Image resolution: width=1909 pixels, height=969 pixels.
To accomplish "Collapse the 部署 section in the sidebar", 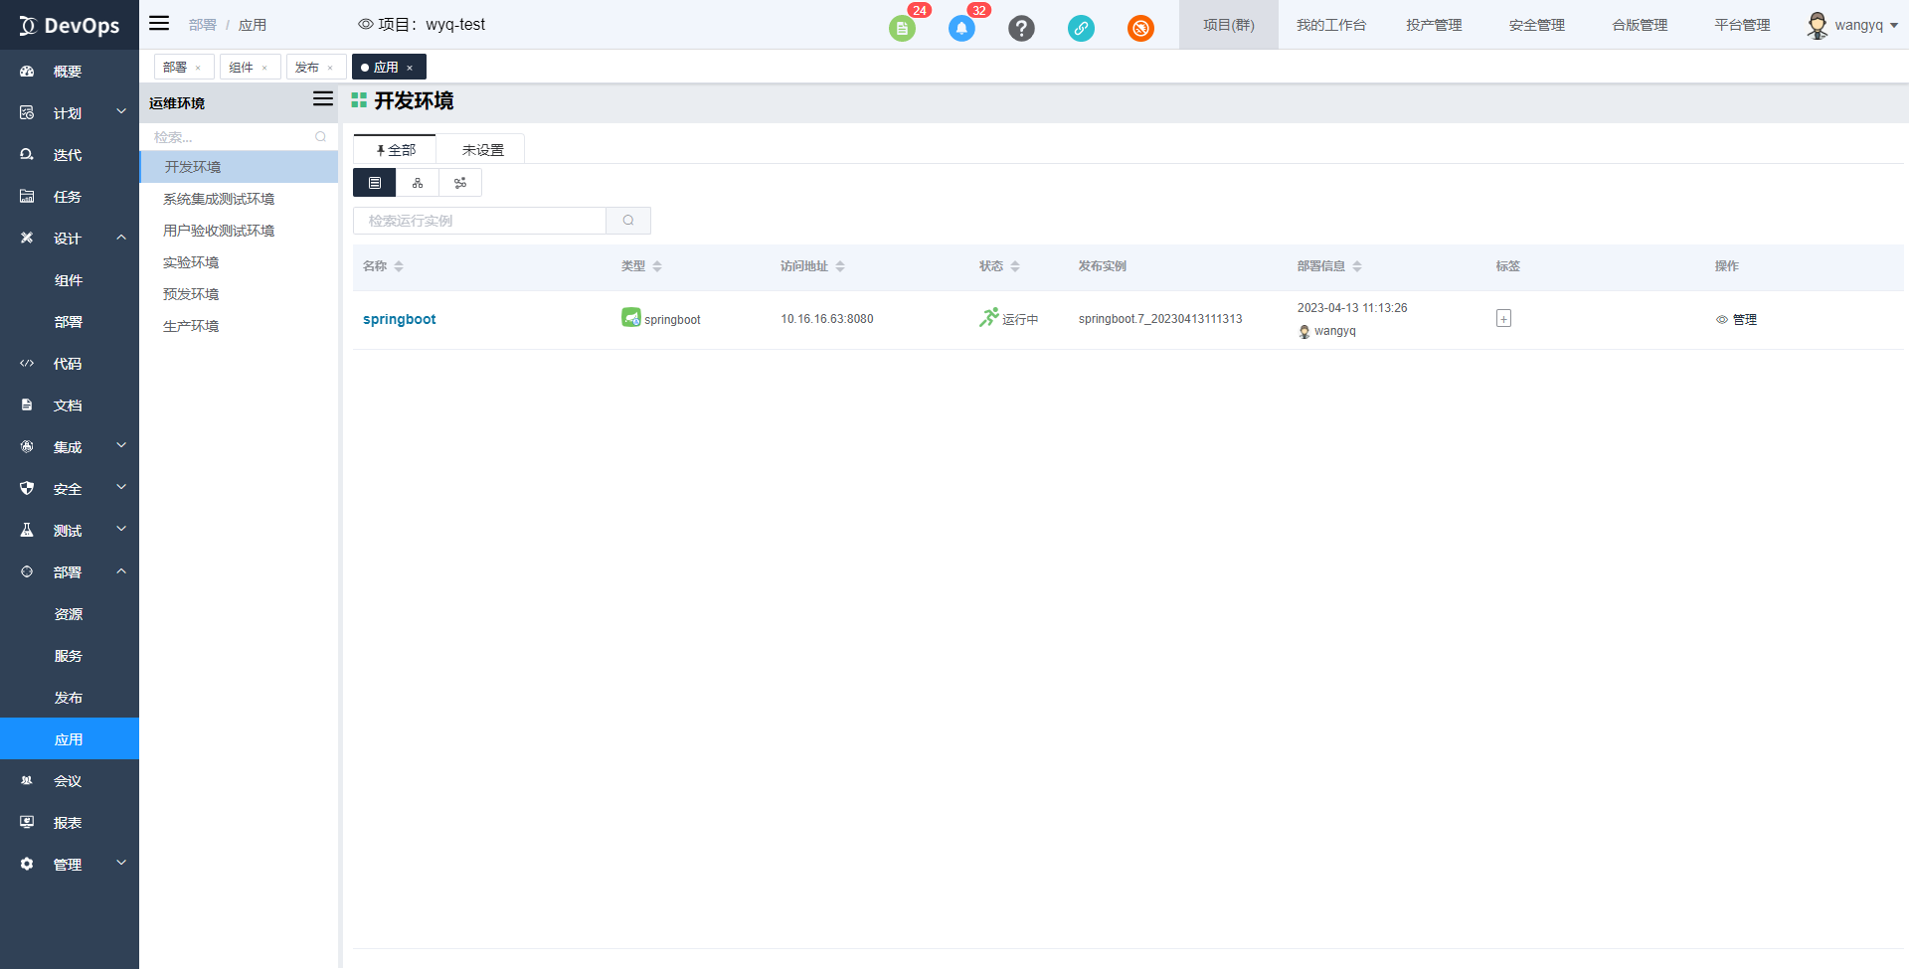I will pyautogui.click(x=120, y=570).
